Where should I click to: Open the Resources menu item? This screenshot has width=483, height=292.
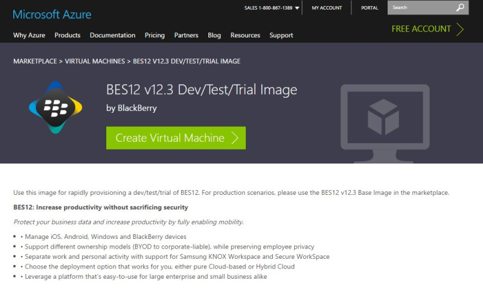coord(245,35)
